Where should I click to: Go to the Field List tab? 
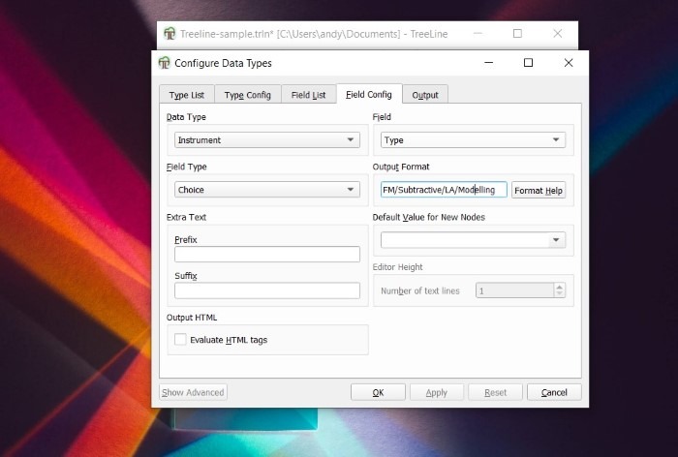308,95
